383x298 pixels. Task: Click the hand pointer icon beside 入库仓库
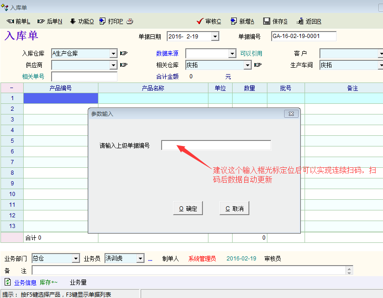pos(123,54)
